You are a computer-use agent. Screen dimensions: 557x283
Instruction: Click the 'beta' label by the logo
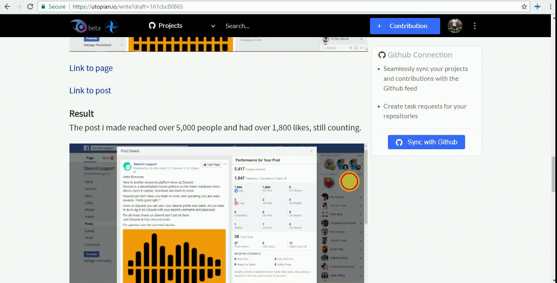click(x=94, y=28)
